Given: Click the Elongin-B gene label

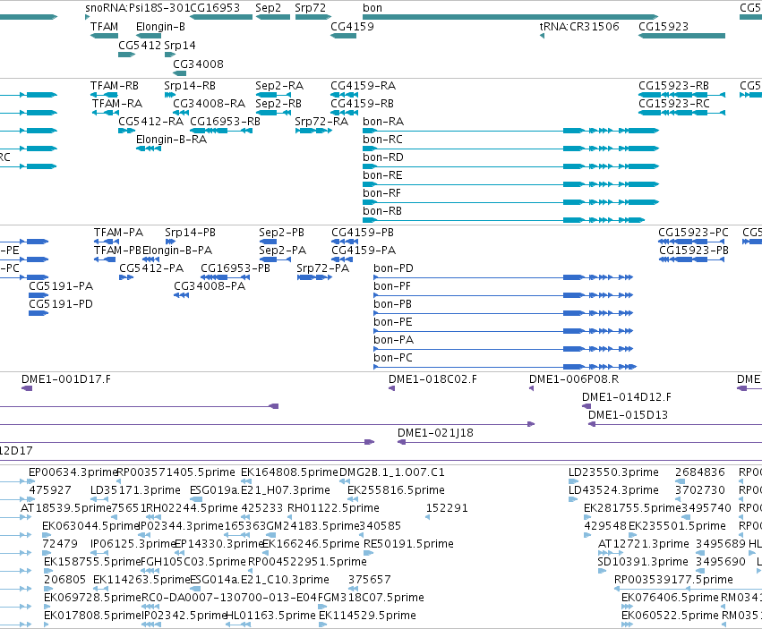Looking at the screenshot, I should click(160, 27).
